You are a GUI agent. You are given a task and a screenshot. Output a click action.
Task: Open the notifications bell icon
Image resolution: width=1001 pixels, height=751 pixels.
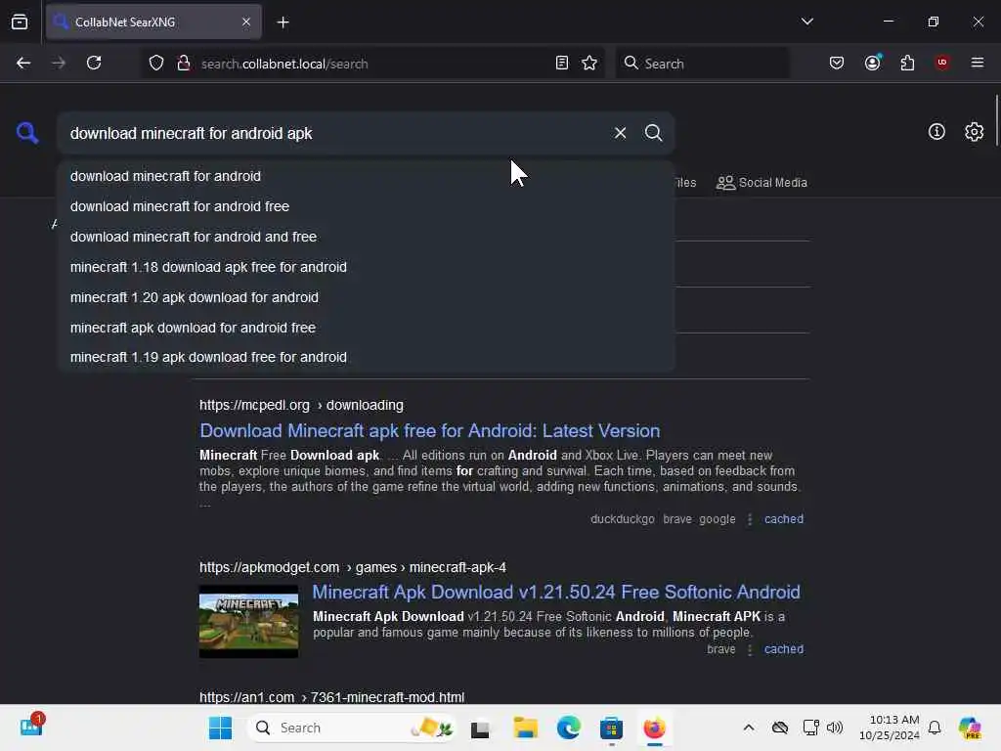(x=935, y=728)
